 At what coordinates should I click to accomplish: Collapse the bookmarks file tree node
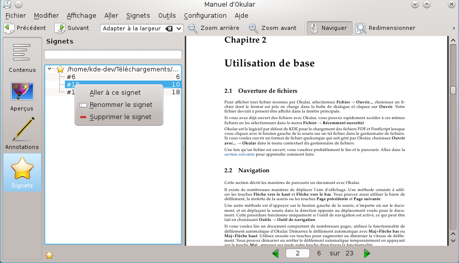tap(50, 69)
